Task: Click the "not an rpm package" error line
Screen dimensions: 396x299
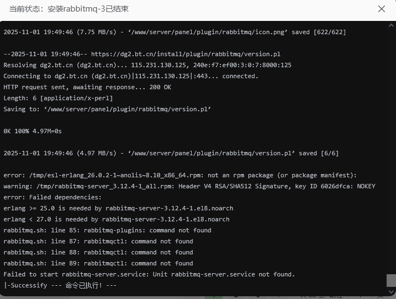Action: [180, 175]
